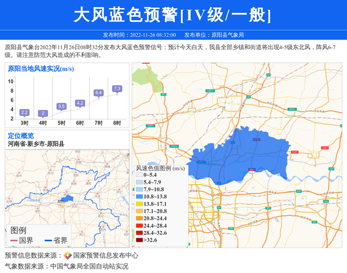Select the 3.5 data label at 5时
This screenshot has width=347, height=273.
pos(61,106)
